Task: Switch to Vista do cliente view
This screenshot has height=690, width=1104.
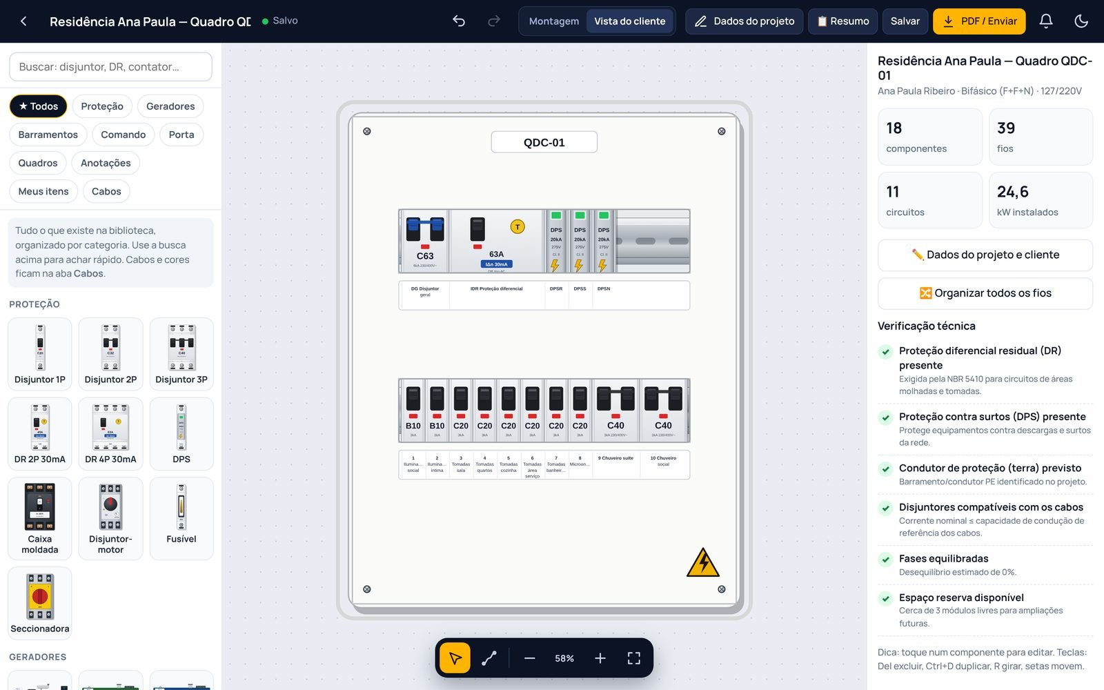Action: point(630,21)
